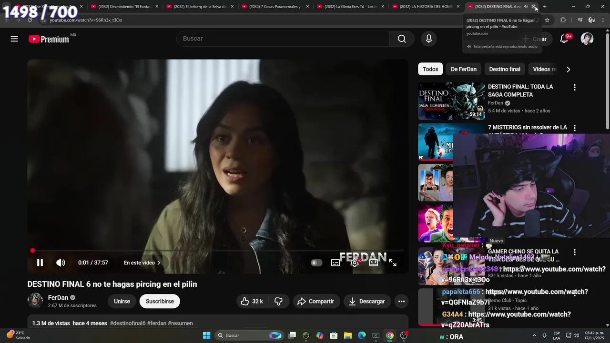Like the video with 32 k
610x343 pixels.
pos(252,301)
